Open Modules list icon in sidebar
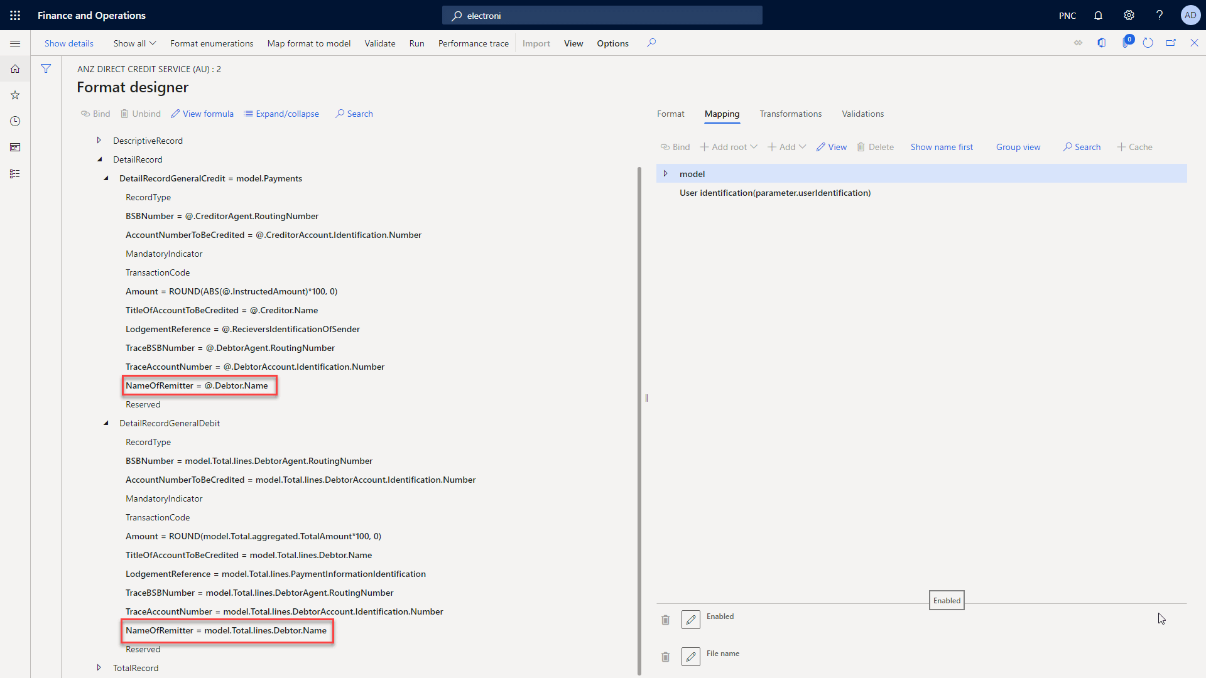The image size is (1206, 678). (x=15, y=174)
